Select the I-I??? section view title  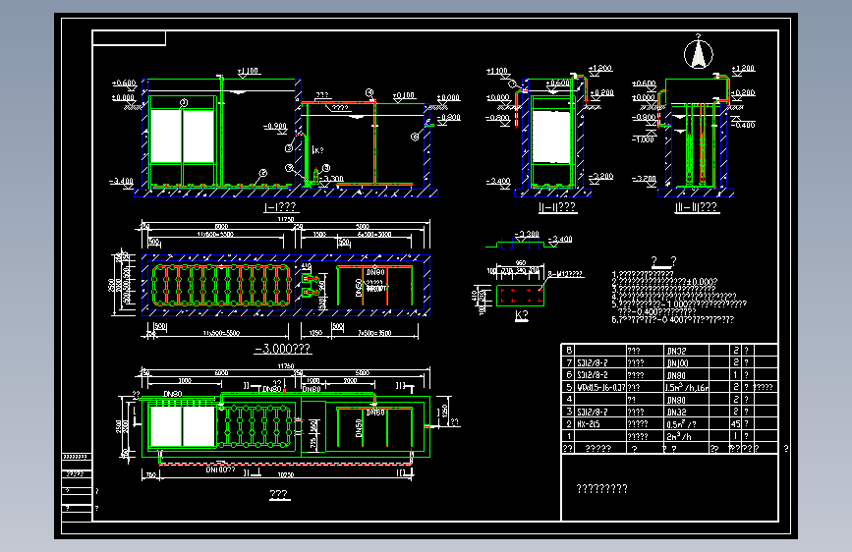280,207
